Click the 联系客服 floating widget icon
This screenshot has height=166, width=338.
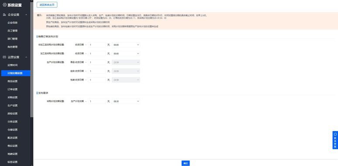click(335, 134)
